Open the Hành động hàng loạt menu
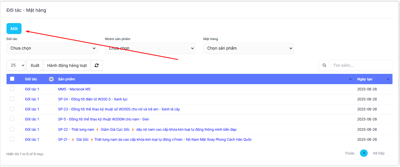This screenshot has width=400, height=167. 67,65
